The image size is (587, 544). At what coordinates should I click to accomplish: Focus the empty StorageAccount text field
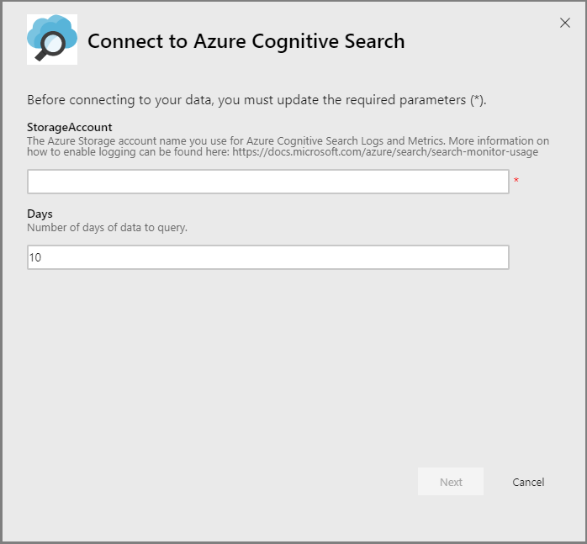pos(267,182)
